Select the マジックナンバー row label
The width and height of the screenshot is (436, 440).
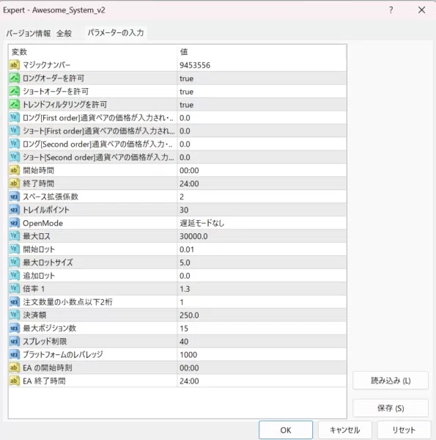tap(47, 65)
